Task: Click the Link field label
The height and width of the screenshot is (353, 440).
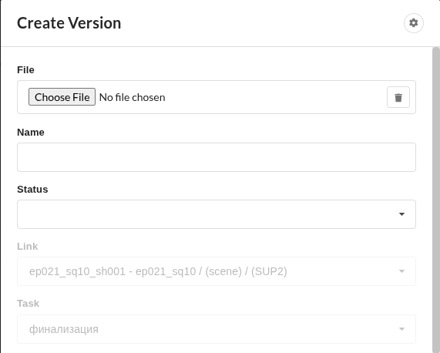Action: click(27, 247)
